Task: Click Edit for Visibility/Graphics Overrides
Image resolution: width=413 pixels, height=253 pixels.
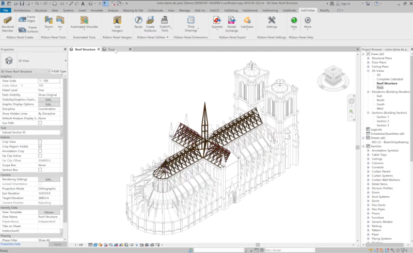Action: coord(49,100)
